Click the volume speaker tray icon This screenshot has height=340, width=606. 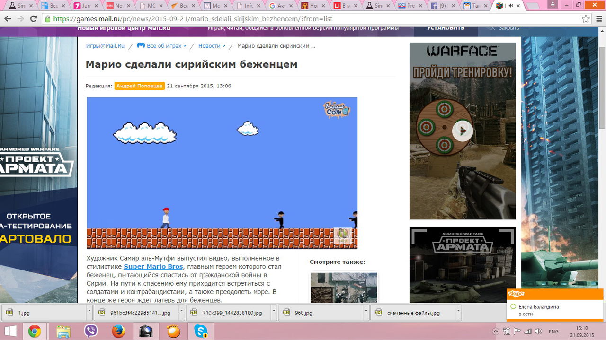pos(538,331)
